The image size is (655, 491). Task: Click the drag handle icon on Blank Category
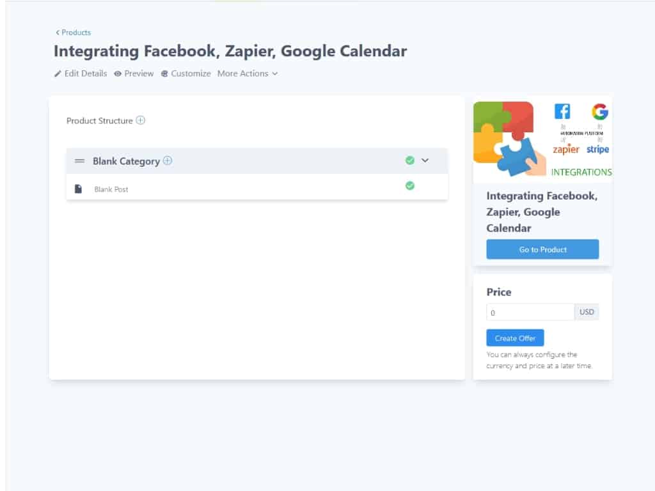coord(80,161)
